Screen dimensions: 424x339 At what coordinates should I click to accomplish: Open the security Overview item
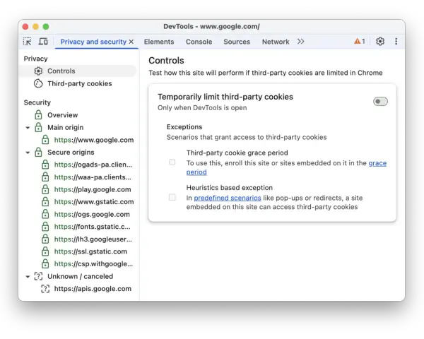pyautogui.click(x=78, y=115)
